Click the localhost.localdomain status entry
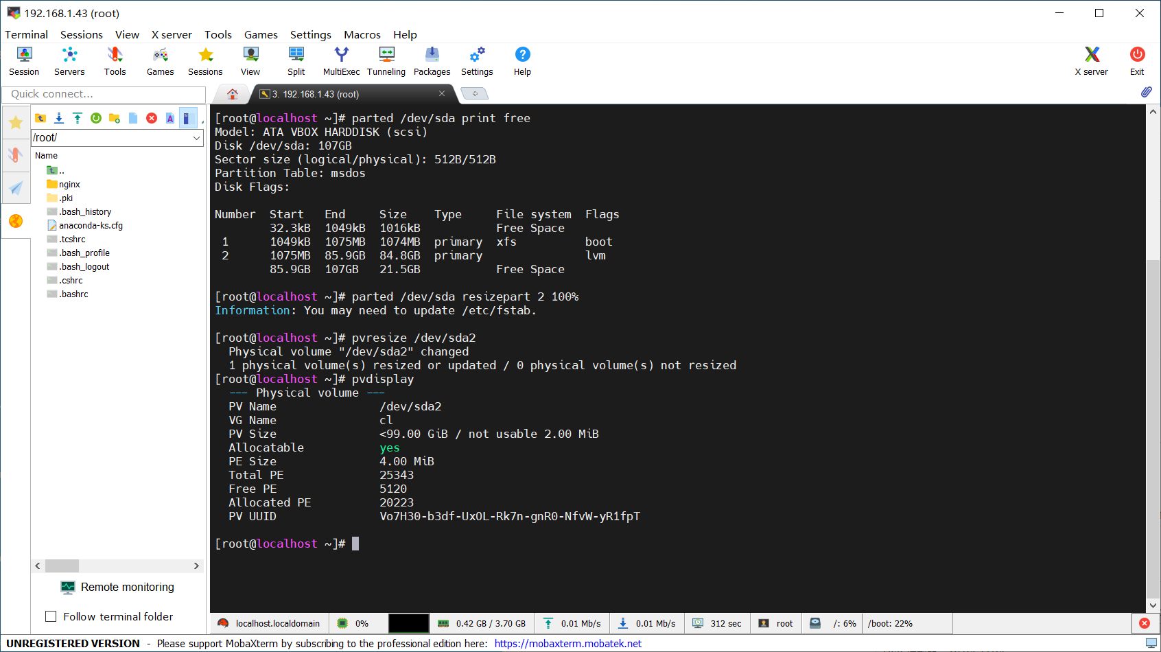Viewport: 1161px width, 652px height. (269, 623)
